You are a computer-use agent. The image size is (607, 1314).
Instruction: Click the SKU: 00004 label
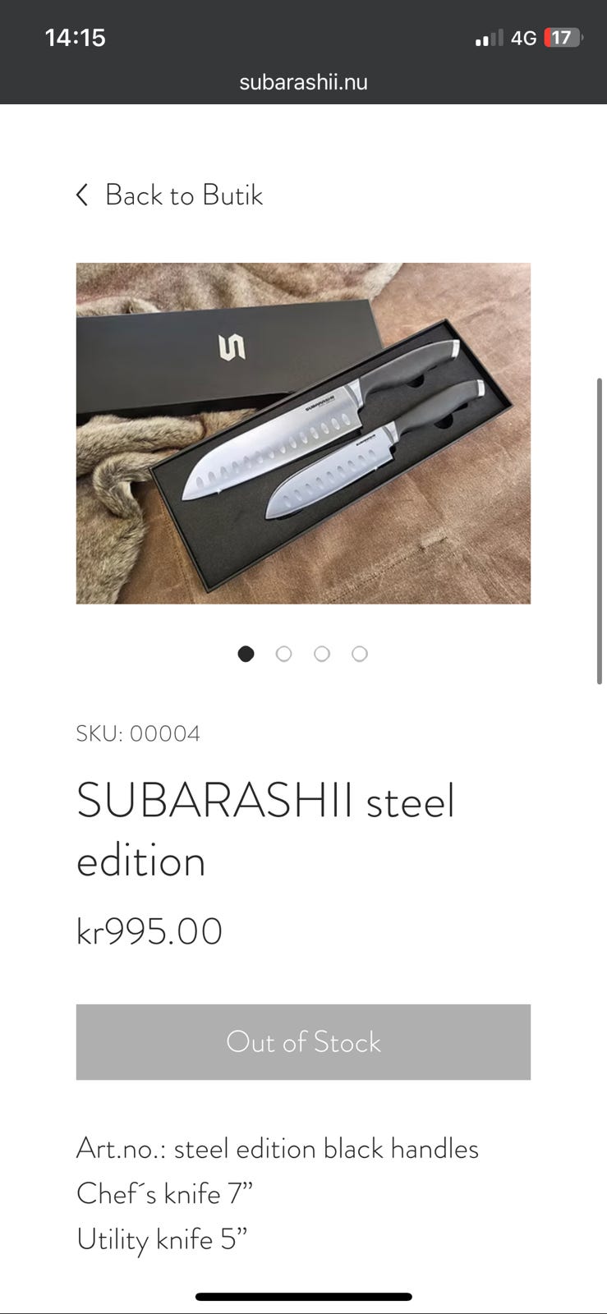[138, 733]
